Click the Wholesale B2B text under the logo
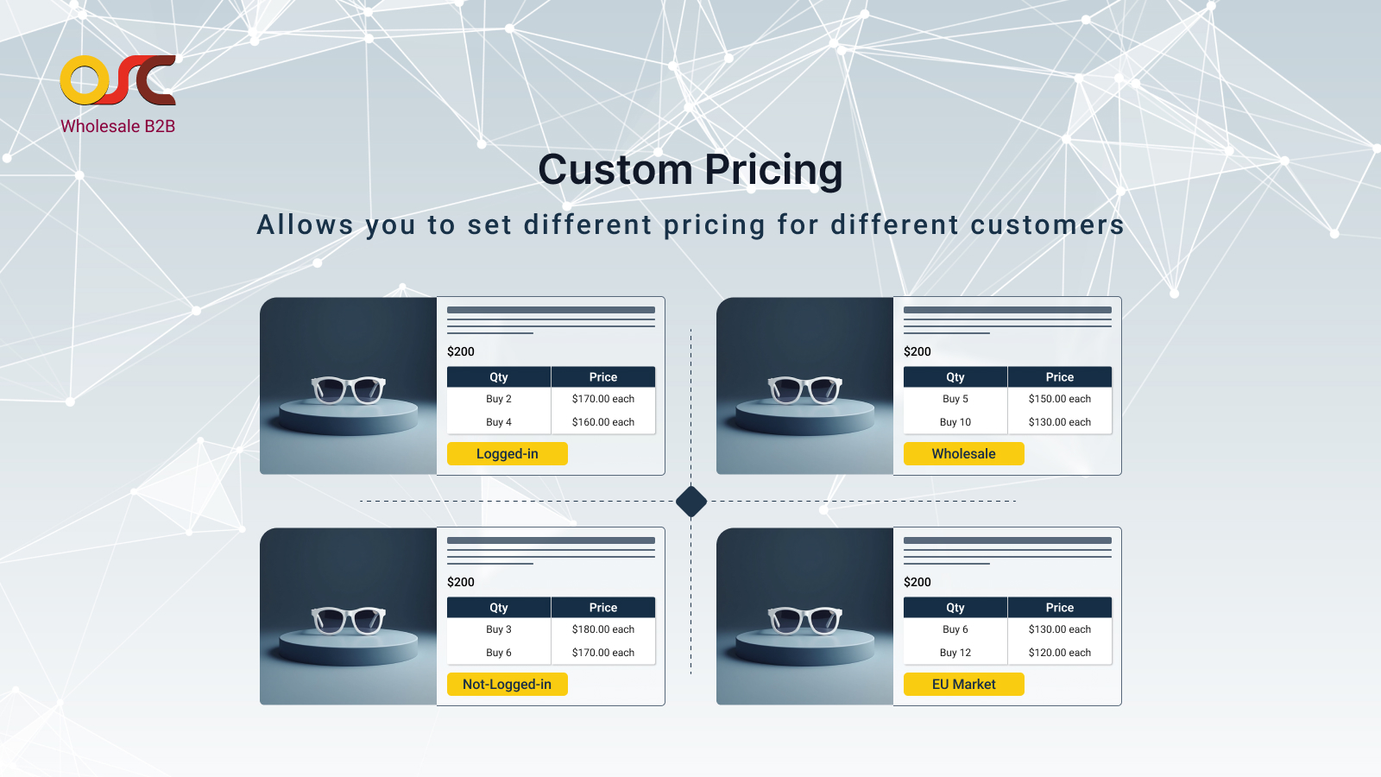This screenshot has height=777, width=1381. click(x=118, y=126)
